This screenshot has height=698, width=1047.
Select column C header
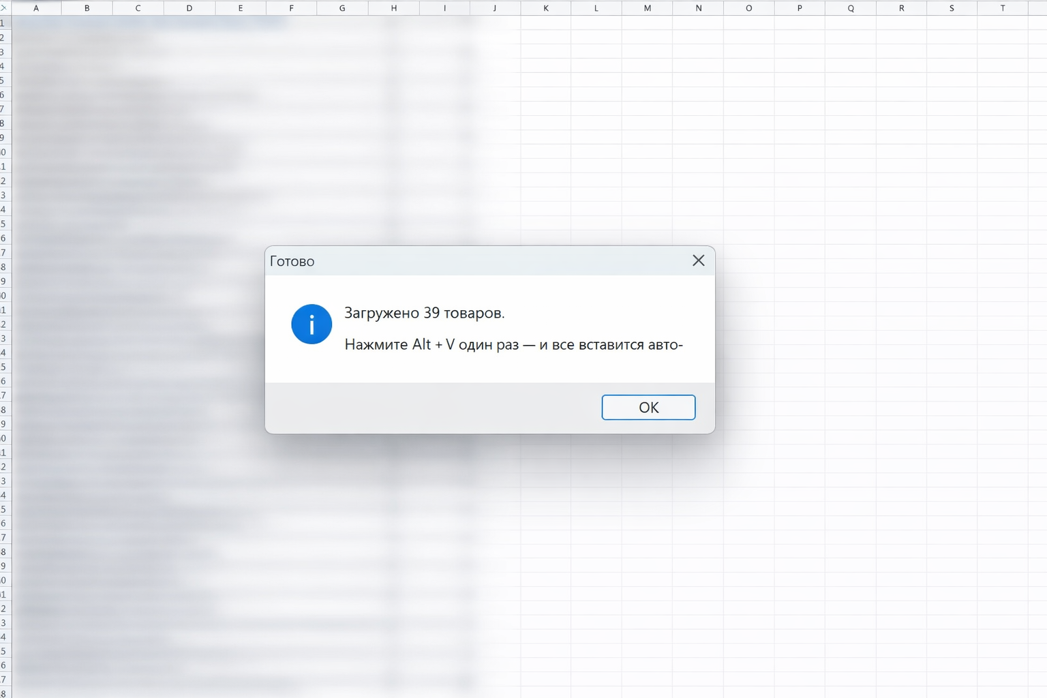[x=138, y=8]
